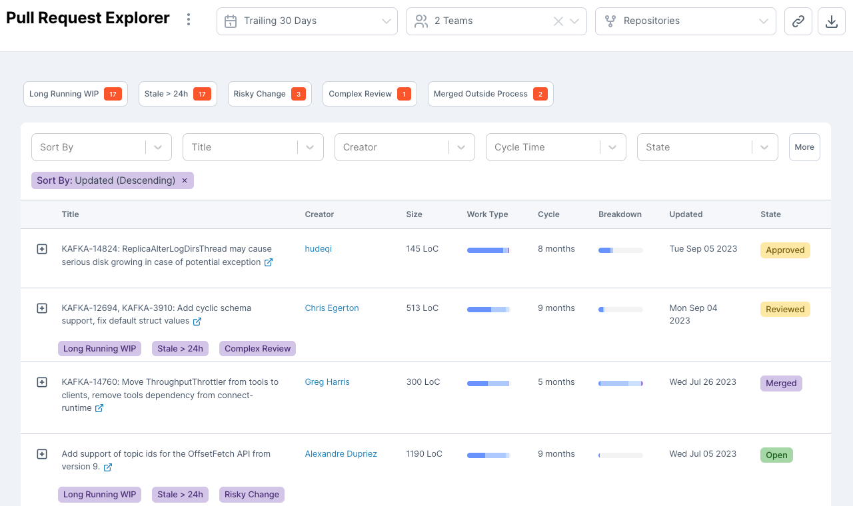Image resolution: width=853 pixels, height=506 pixels.
Task: Click the download export icon button
Action: pos(831,21)
